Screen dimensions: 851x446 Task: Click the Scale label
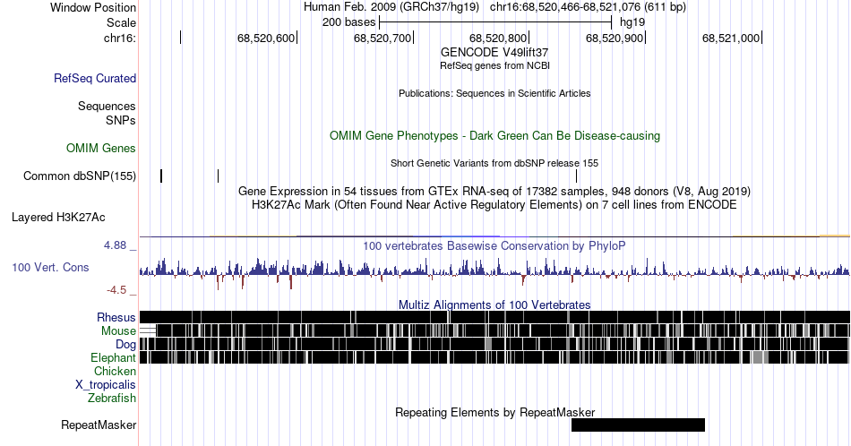(122, 22)
